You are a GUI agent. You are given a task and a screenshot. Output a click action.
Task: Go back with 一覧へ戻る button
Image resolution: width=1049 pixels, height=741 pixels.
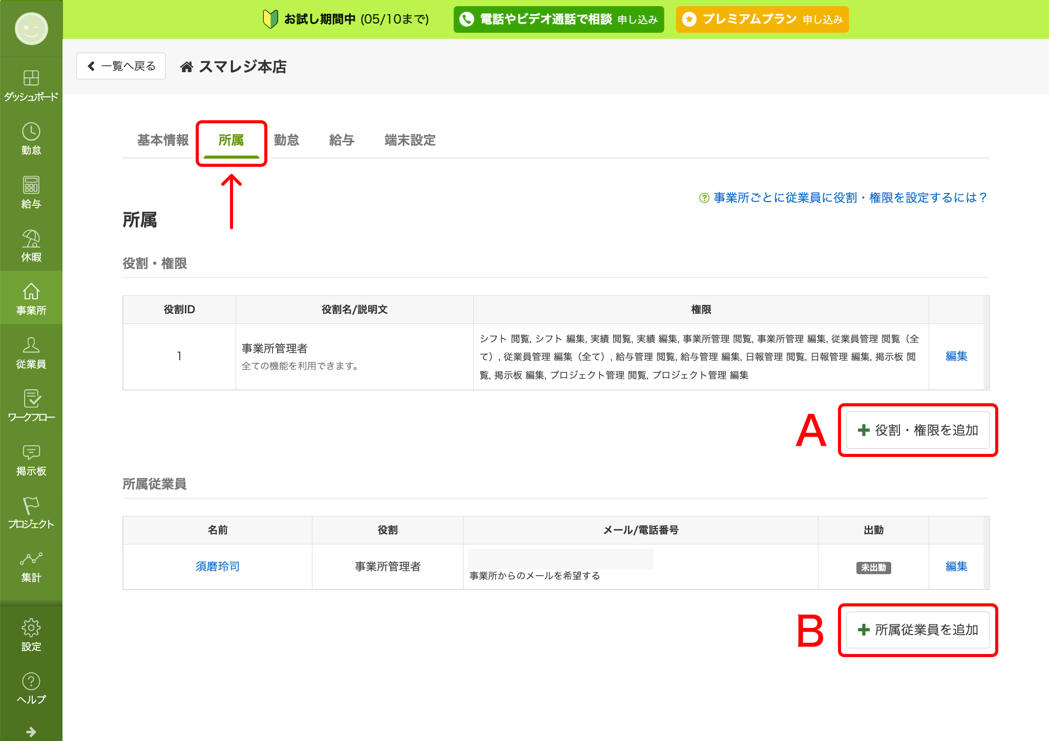pos(121,66)
